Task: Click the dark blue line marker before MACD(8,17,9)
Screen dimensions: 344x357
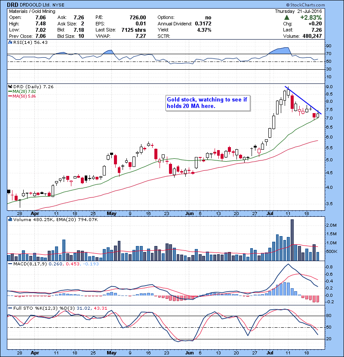Action: [10, 264]
